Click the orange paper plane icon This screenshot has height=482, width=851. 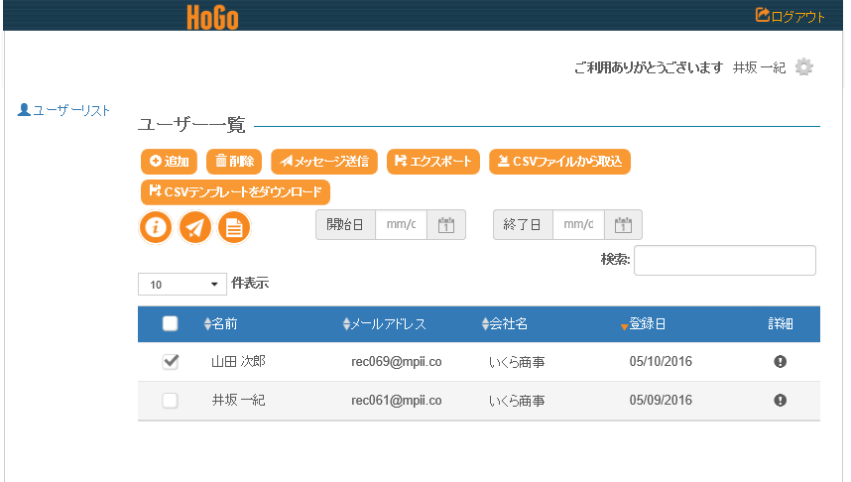(195, 227)
